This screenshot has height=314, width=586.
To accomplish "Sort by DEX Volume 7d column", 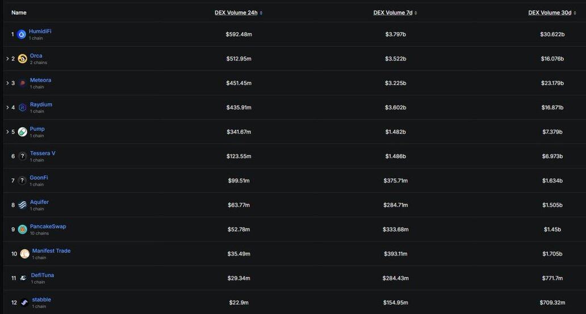I will (x=395, y=12).
